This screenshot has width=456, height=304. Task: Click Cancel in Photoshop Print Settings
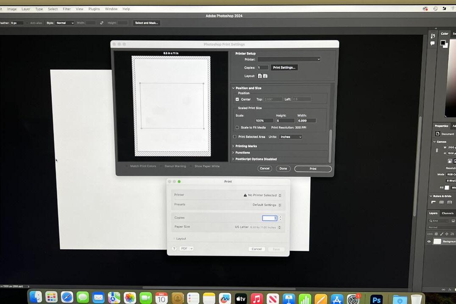pos(264,168)
